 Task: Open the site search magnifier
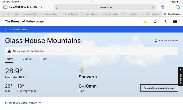click(x=165, y=21)
